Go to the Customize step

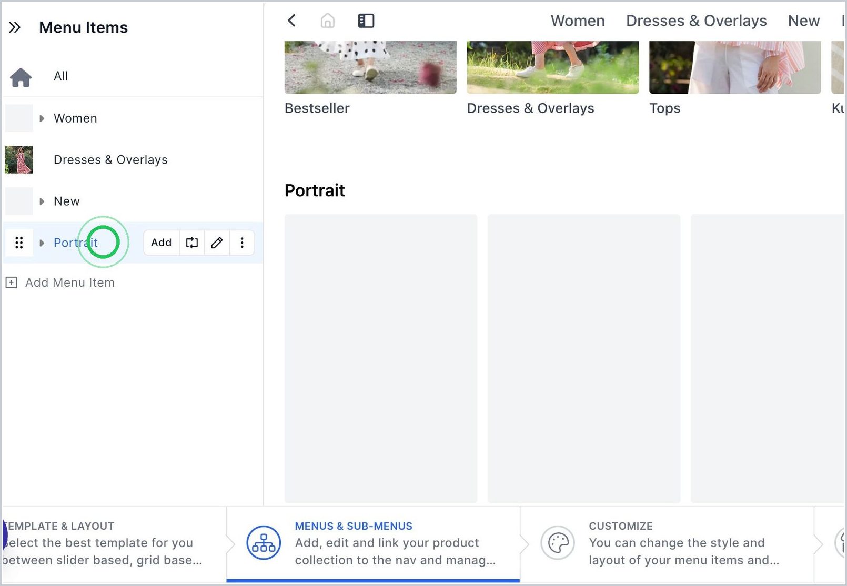667,544
